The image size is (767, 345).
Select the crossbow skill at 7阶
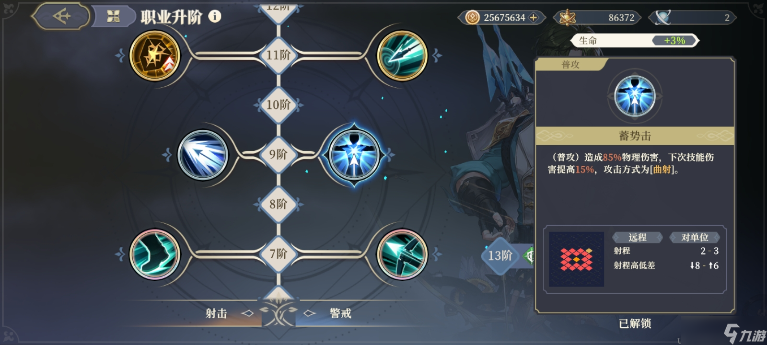pyautogui.click(x=402, y=254)
